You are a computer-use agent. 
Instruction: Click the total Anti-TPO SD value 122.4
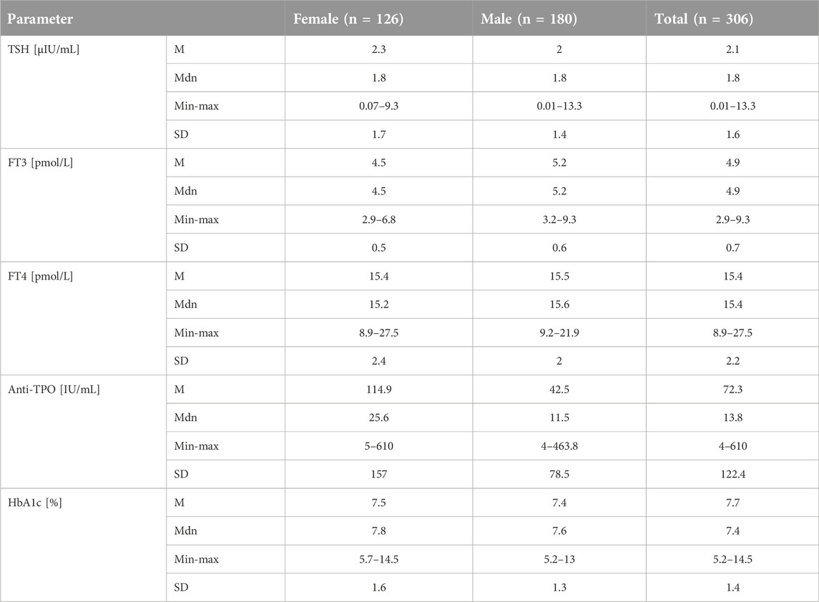tap(733, 475)
